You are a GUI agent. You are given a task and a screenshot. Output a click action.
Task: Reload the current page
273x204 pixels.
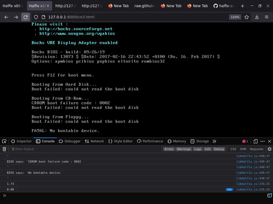click(x=26, y=17)
